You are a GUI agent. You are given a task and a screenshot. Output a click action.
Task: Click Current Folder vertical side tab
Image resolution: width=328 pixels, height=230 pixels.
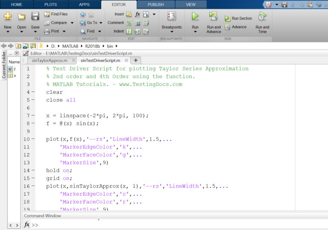3,65
